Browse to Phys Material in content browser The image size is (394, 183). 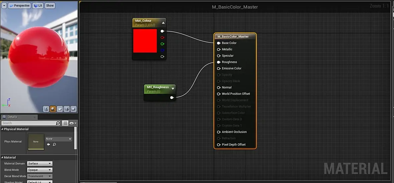tap(54, 144)
